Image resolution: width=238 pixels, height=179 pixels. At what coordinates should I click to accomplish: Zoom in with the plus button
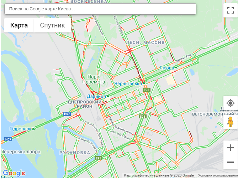click(x=231, y=148)
